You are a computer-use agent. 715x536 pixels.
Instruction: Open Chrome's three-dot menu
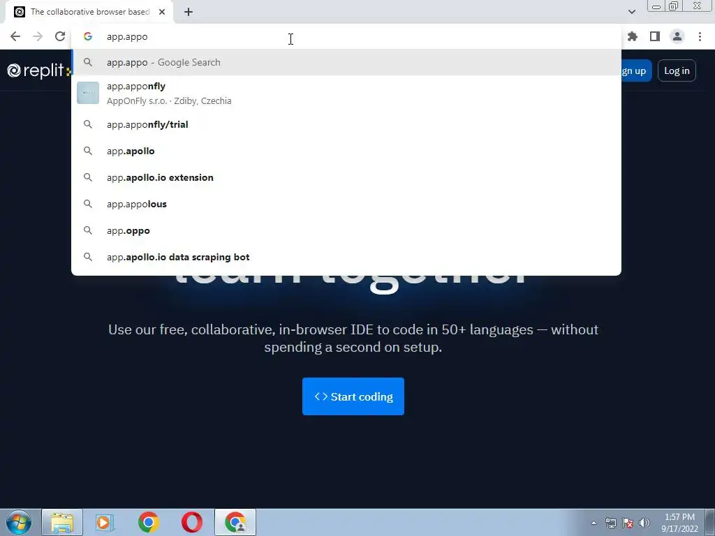click(x=700, y=36)
